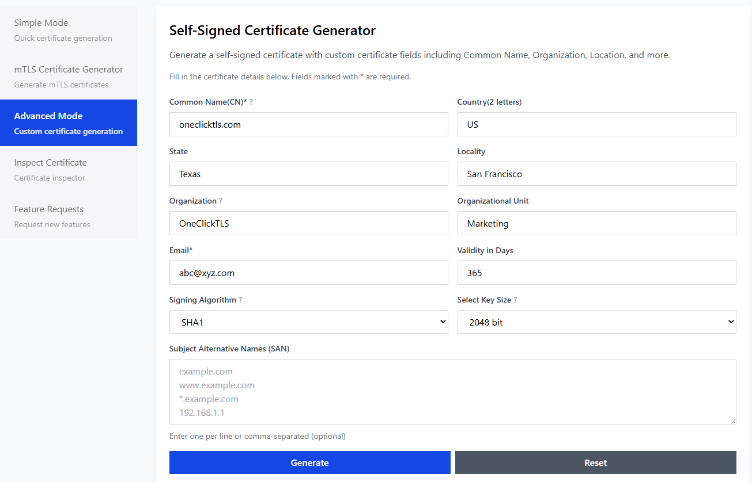
Task: Open Simple Mode in sidebar
Action: (69, 30)
